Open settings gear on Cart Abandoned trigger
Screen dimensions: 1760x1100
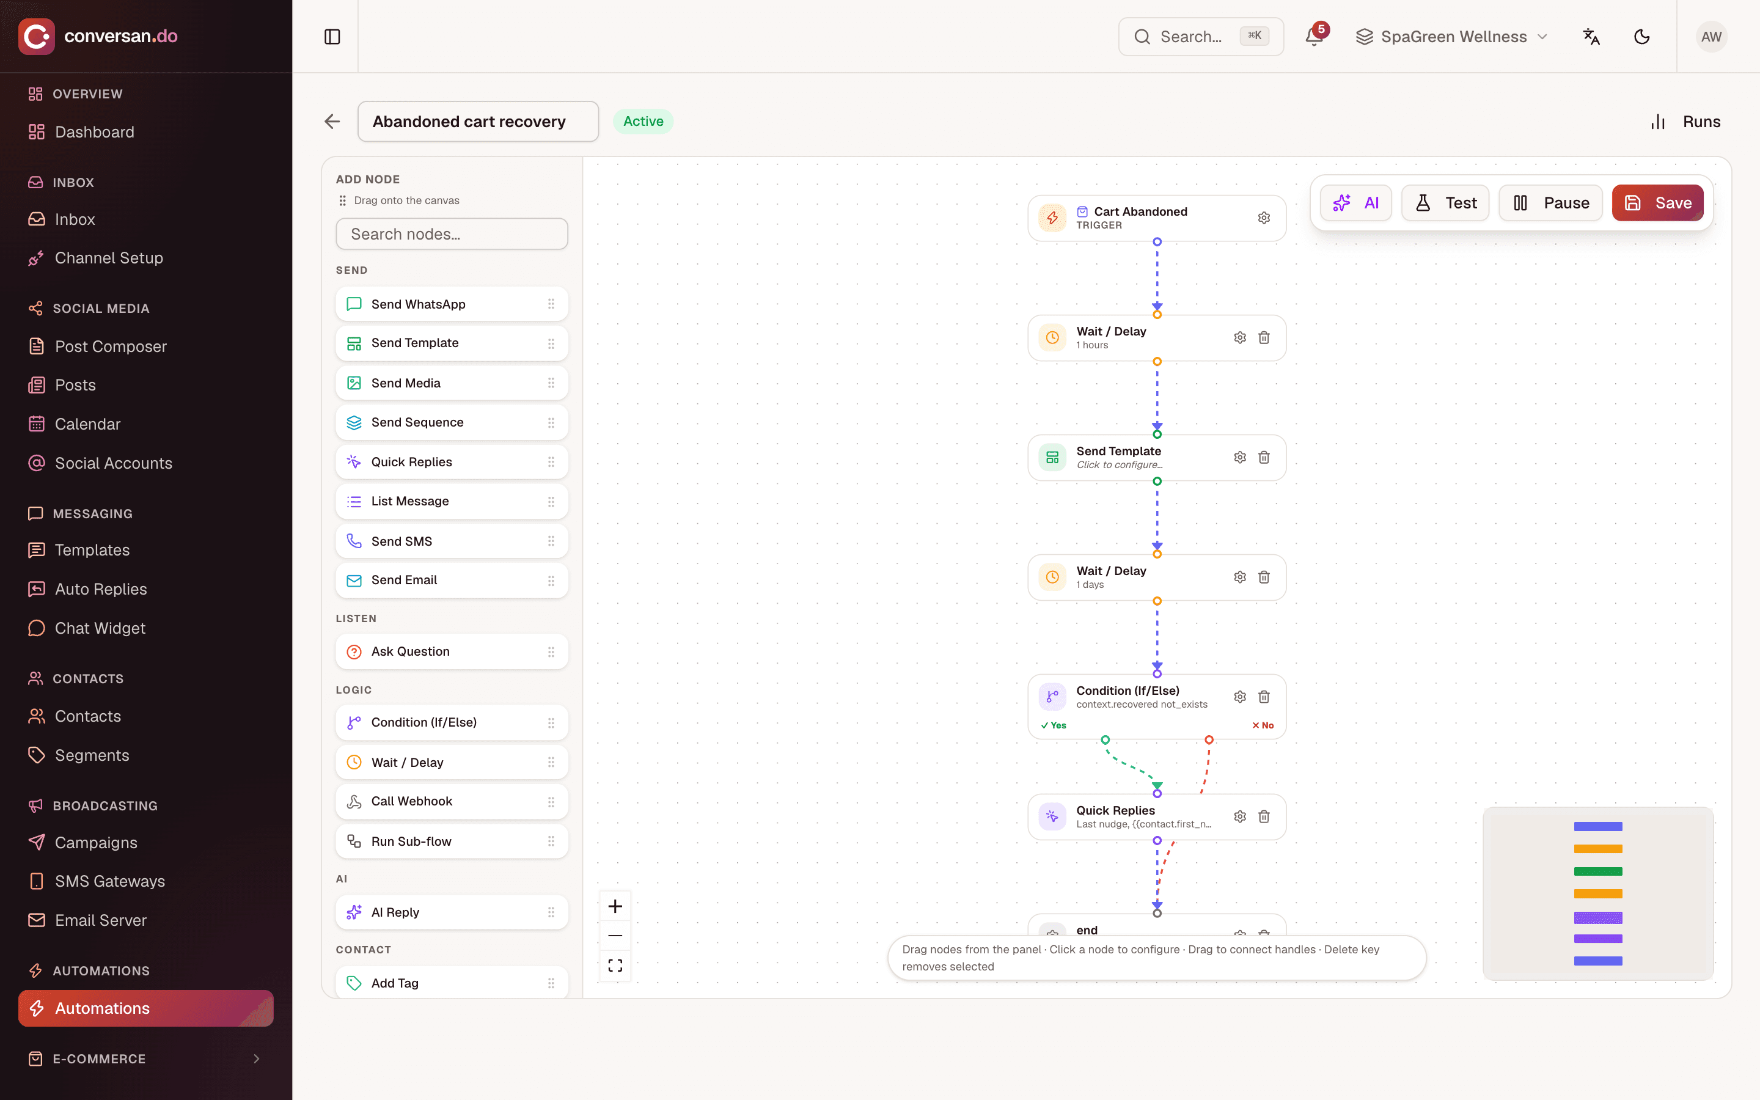coord(1264,218)
